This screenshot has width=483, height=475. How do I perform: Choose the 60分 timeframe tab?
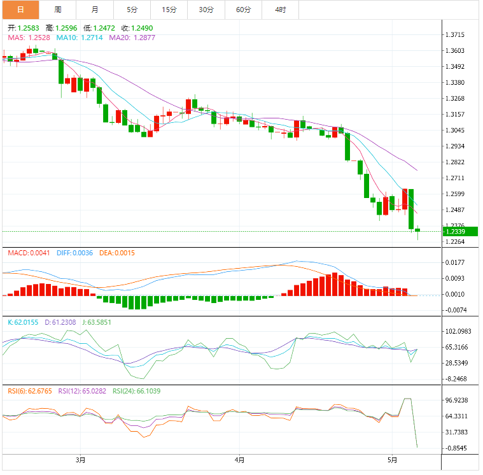(243, 10)
